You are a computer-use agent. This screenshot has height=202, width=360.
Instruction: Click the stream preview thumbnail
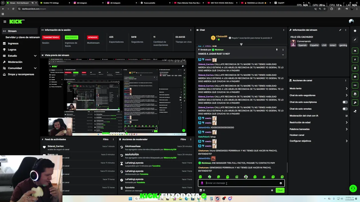(117, 97)
